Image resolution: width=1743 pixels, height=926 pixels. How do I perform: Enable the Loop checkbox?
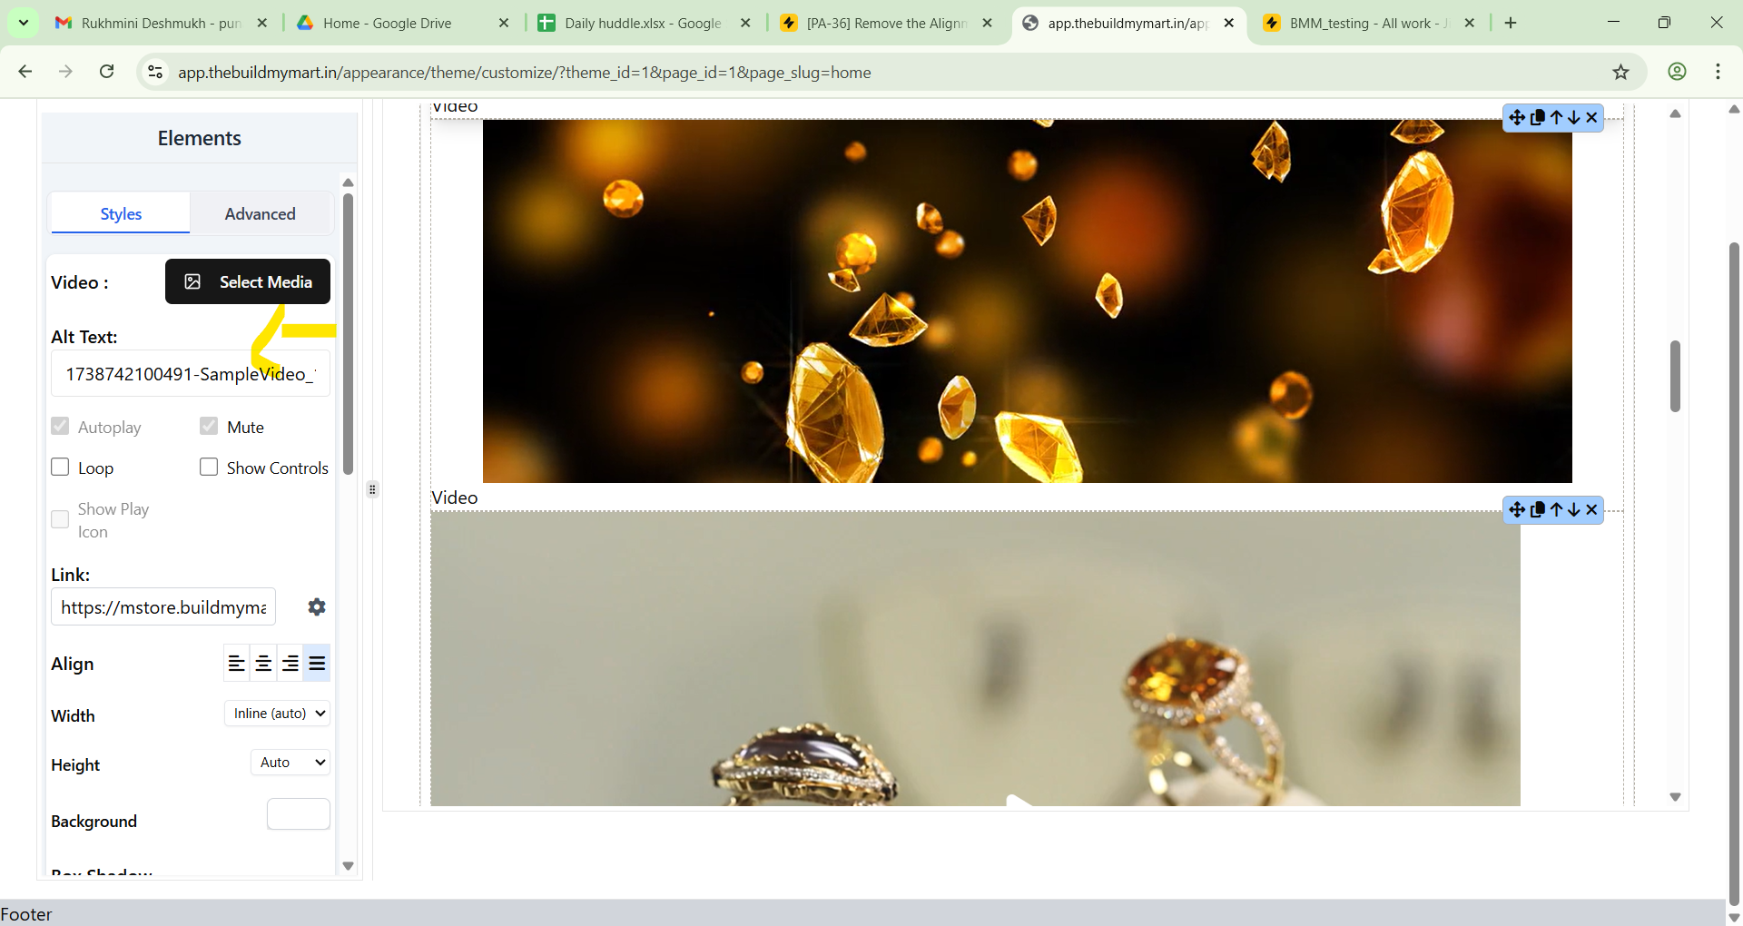tap(60, 467)
